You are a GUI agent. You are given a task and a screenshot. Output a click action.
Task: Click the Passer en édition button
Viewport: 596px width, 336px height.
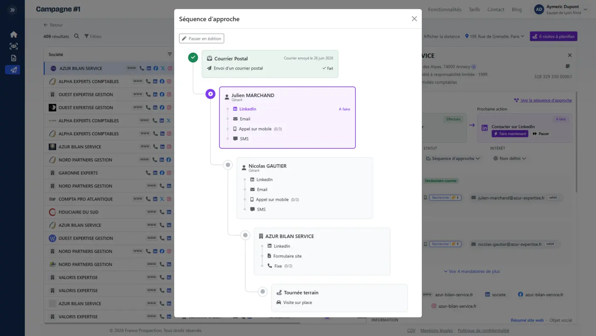pos(201,38)
